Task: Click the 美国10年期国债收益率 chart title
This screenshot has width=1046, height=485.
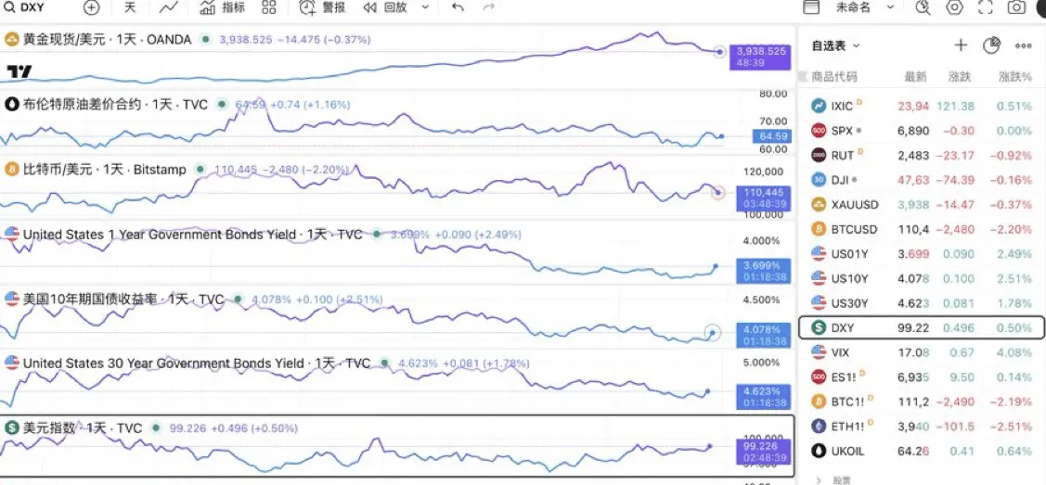Action: pyautogui.click(x=123, y=300)
